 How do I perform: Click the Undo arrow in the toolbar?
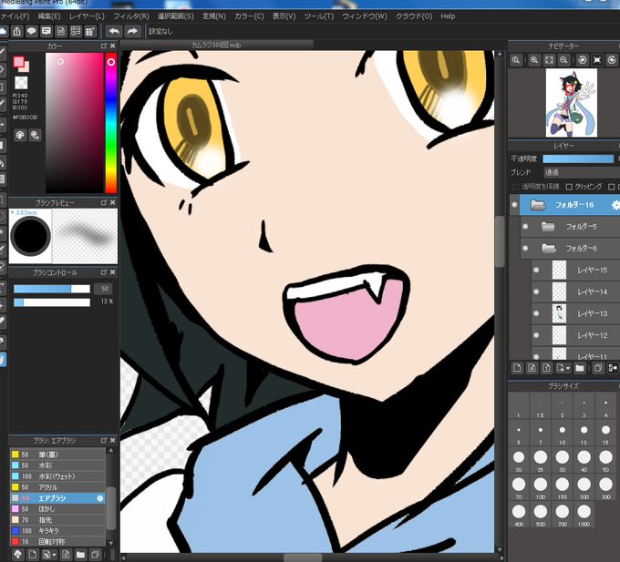[x=114, y=31]
